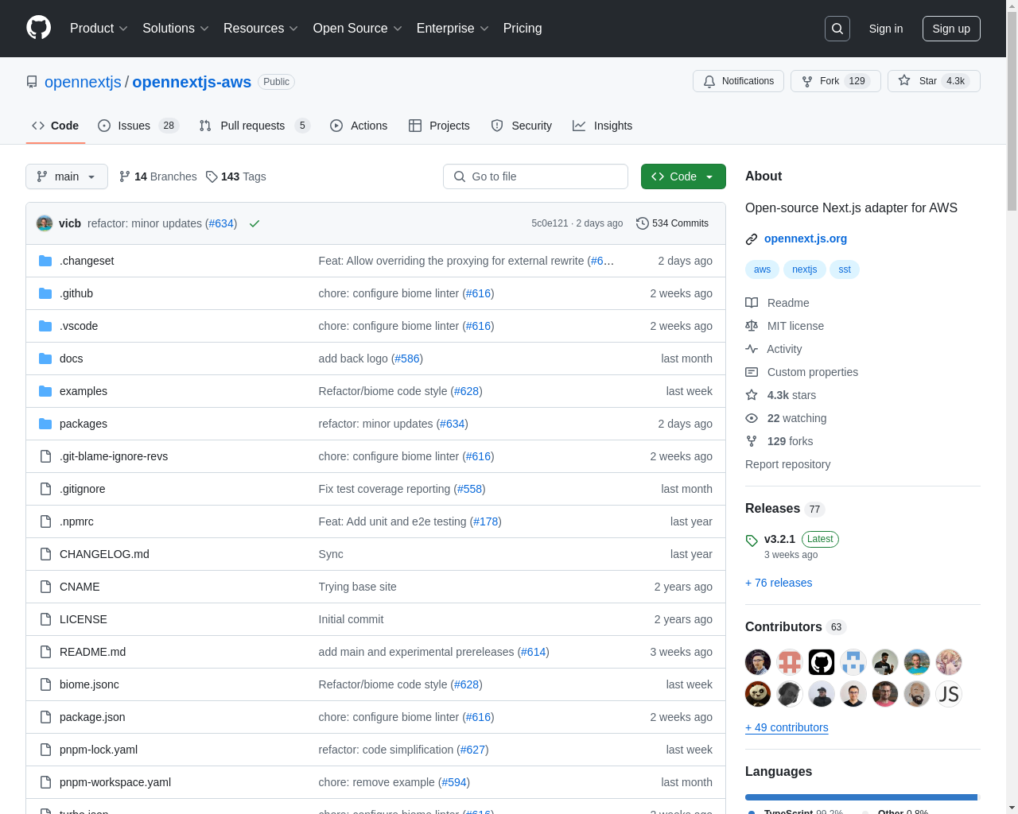
Task: Click vicb's avatar in commit row
Action: tap(45, 223)
